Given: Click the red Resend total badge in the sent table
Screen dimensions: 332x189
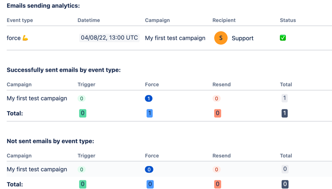Looking at the screenshot, I should 217,113.
